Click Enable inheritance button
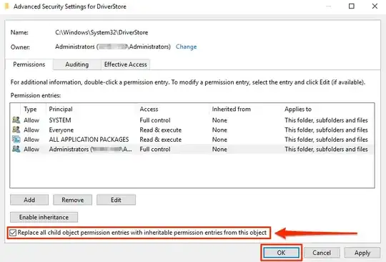 point(44,217)
